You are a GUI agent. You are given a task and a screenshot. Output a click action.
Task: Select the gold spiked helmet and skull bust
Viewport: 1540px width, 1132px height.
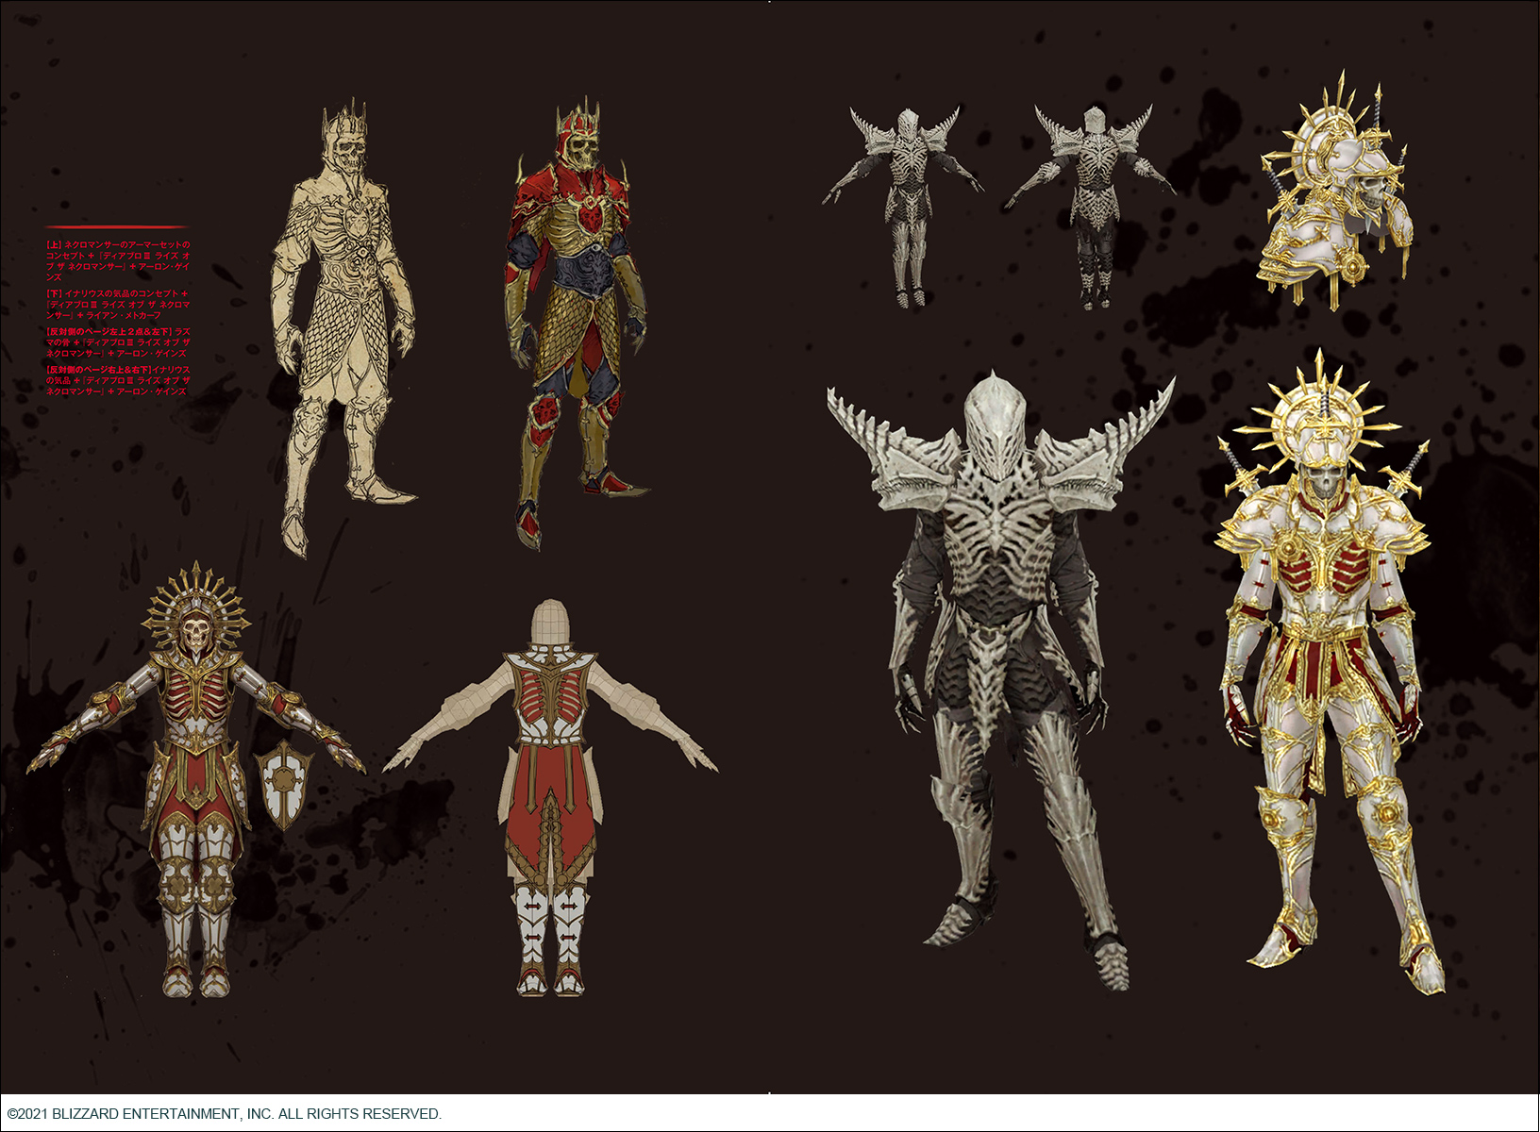point(1335,191)
